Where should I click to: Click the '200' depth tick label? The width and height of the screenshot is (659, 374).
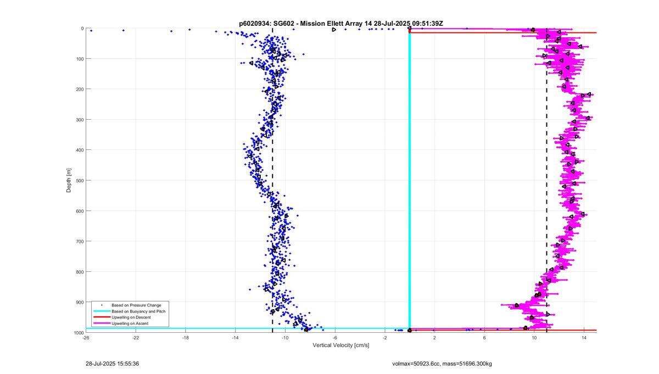coord(79,89)
